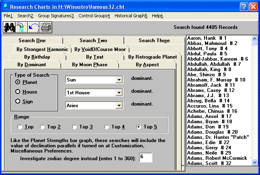Set range to Top 3
260x175 pixels.
tap(76, 127)
